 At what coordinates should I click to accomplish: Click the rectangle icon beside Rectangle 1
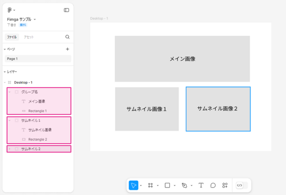click(24, 111)
